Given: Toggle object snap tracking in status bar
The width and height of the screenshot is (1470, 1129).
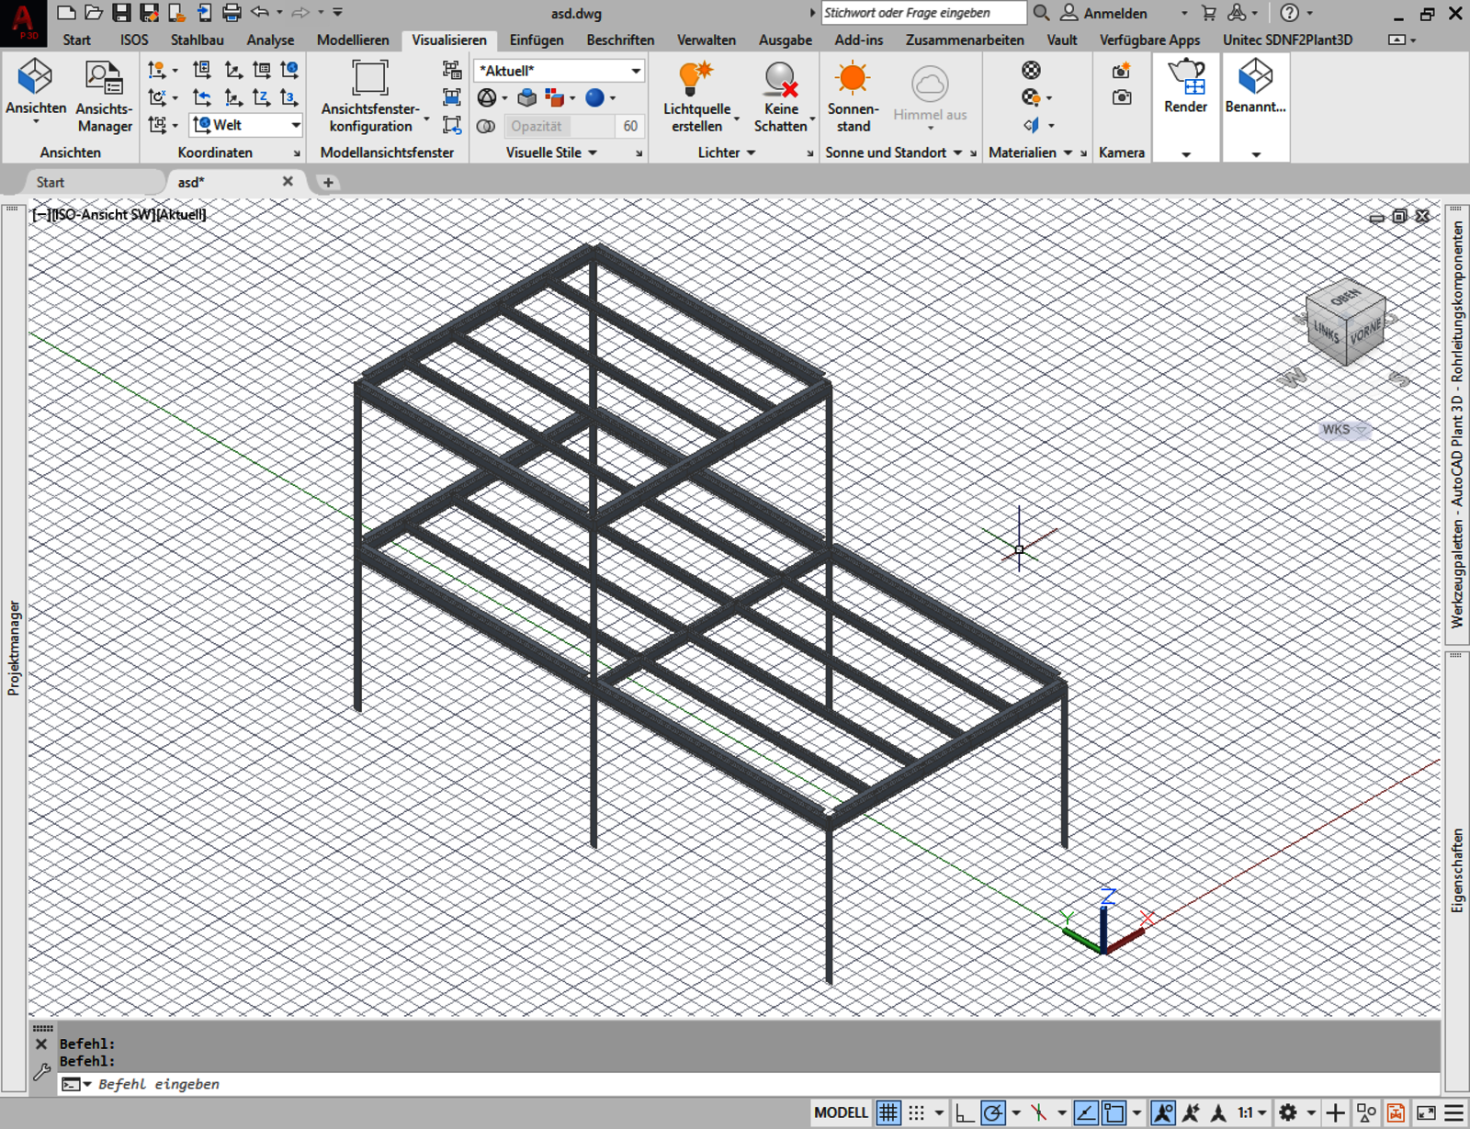Looking at the screenshot, I should click(1085, 1112).
